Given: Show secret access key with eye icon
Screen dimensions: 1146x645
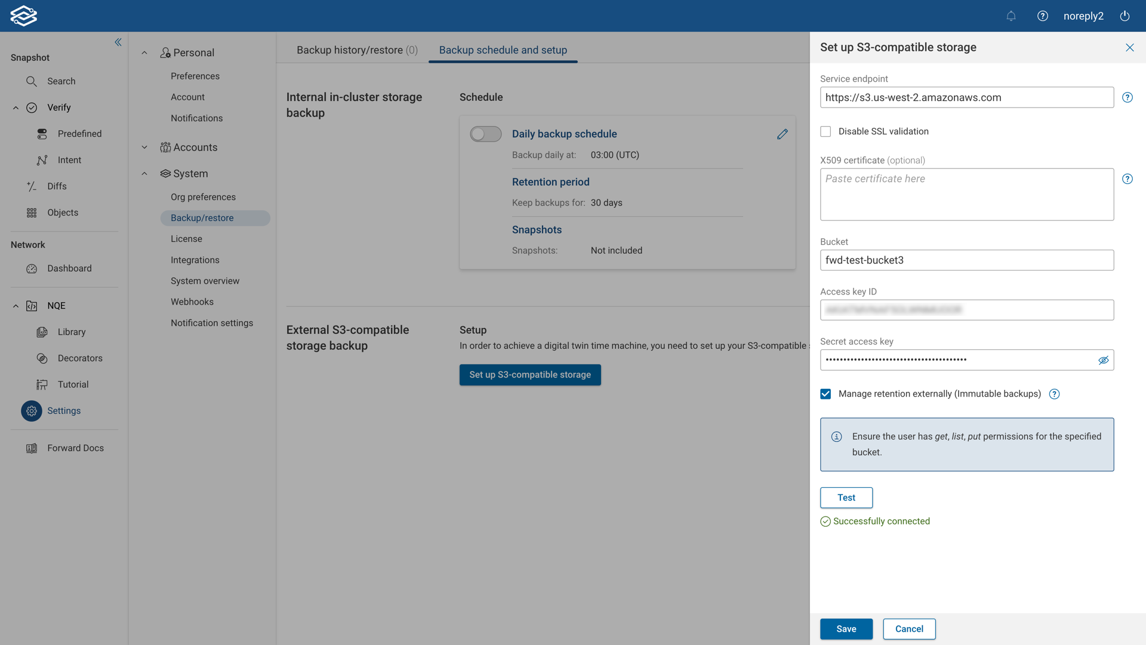Looking at the screenshot, I should (1103, 360).
